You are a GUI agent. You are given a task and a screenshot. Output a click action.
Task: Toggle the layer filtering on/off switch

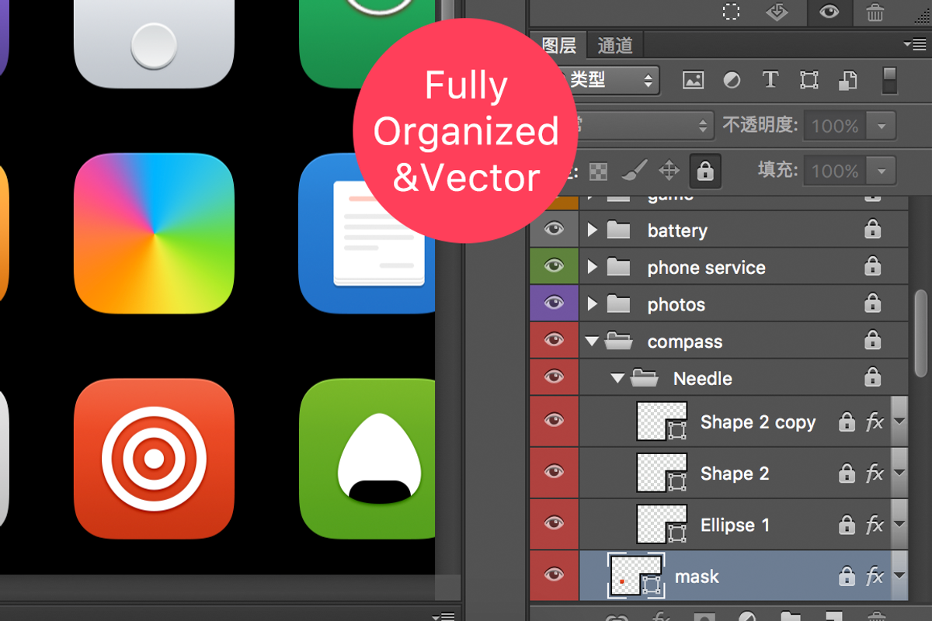click(889, 81)
